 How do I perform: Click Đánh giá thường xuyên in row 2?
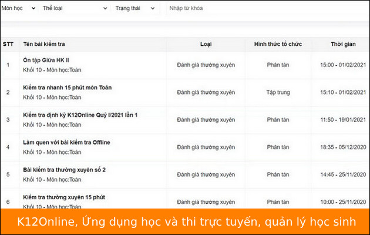click(x=206, y=92)
